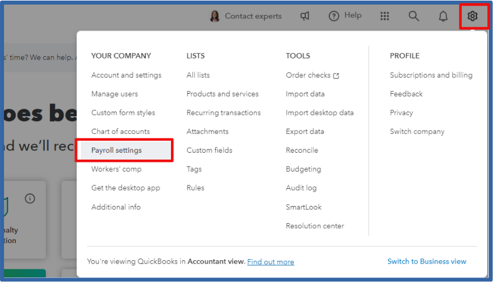Open the apps grid icon
This screenshot has width=494, height=282.
pyautogui.click(x=384, y=15)
